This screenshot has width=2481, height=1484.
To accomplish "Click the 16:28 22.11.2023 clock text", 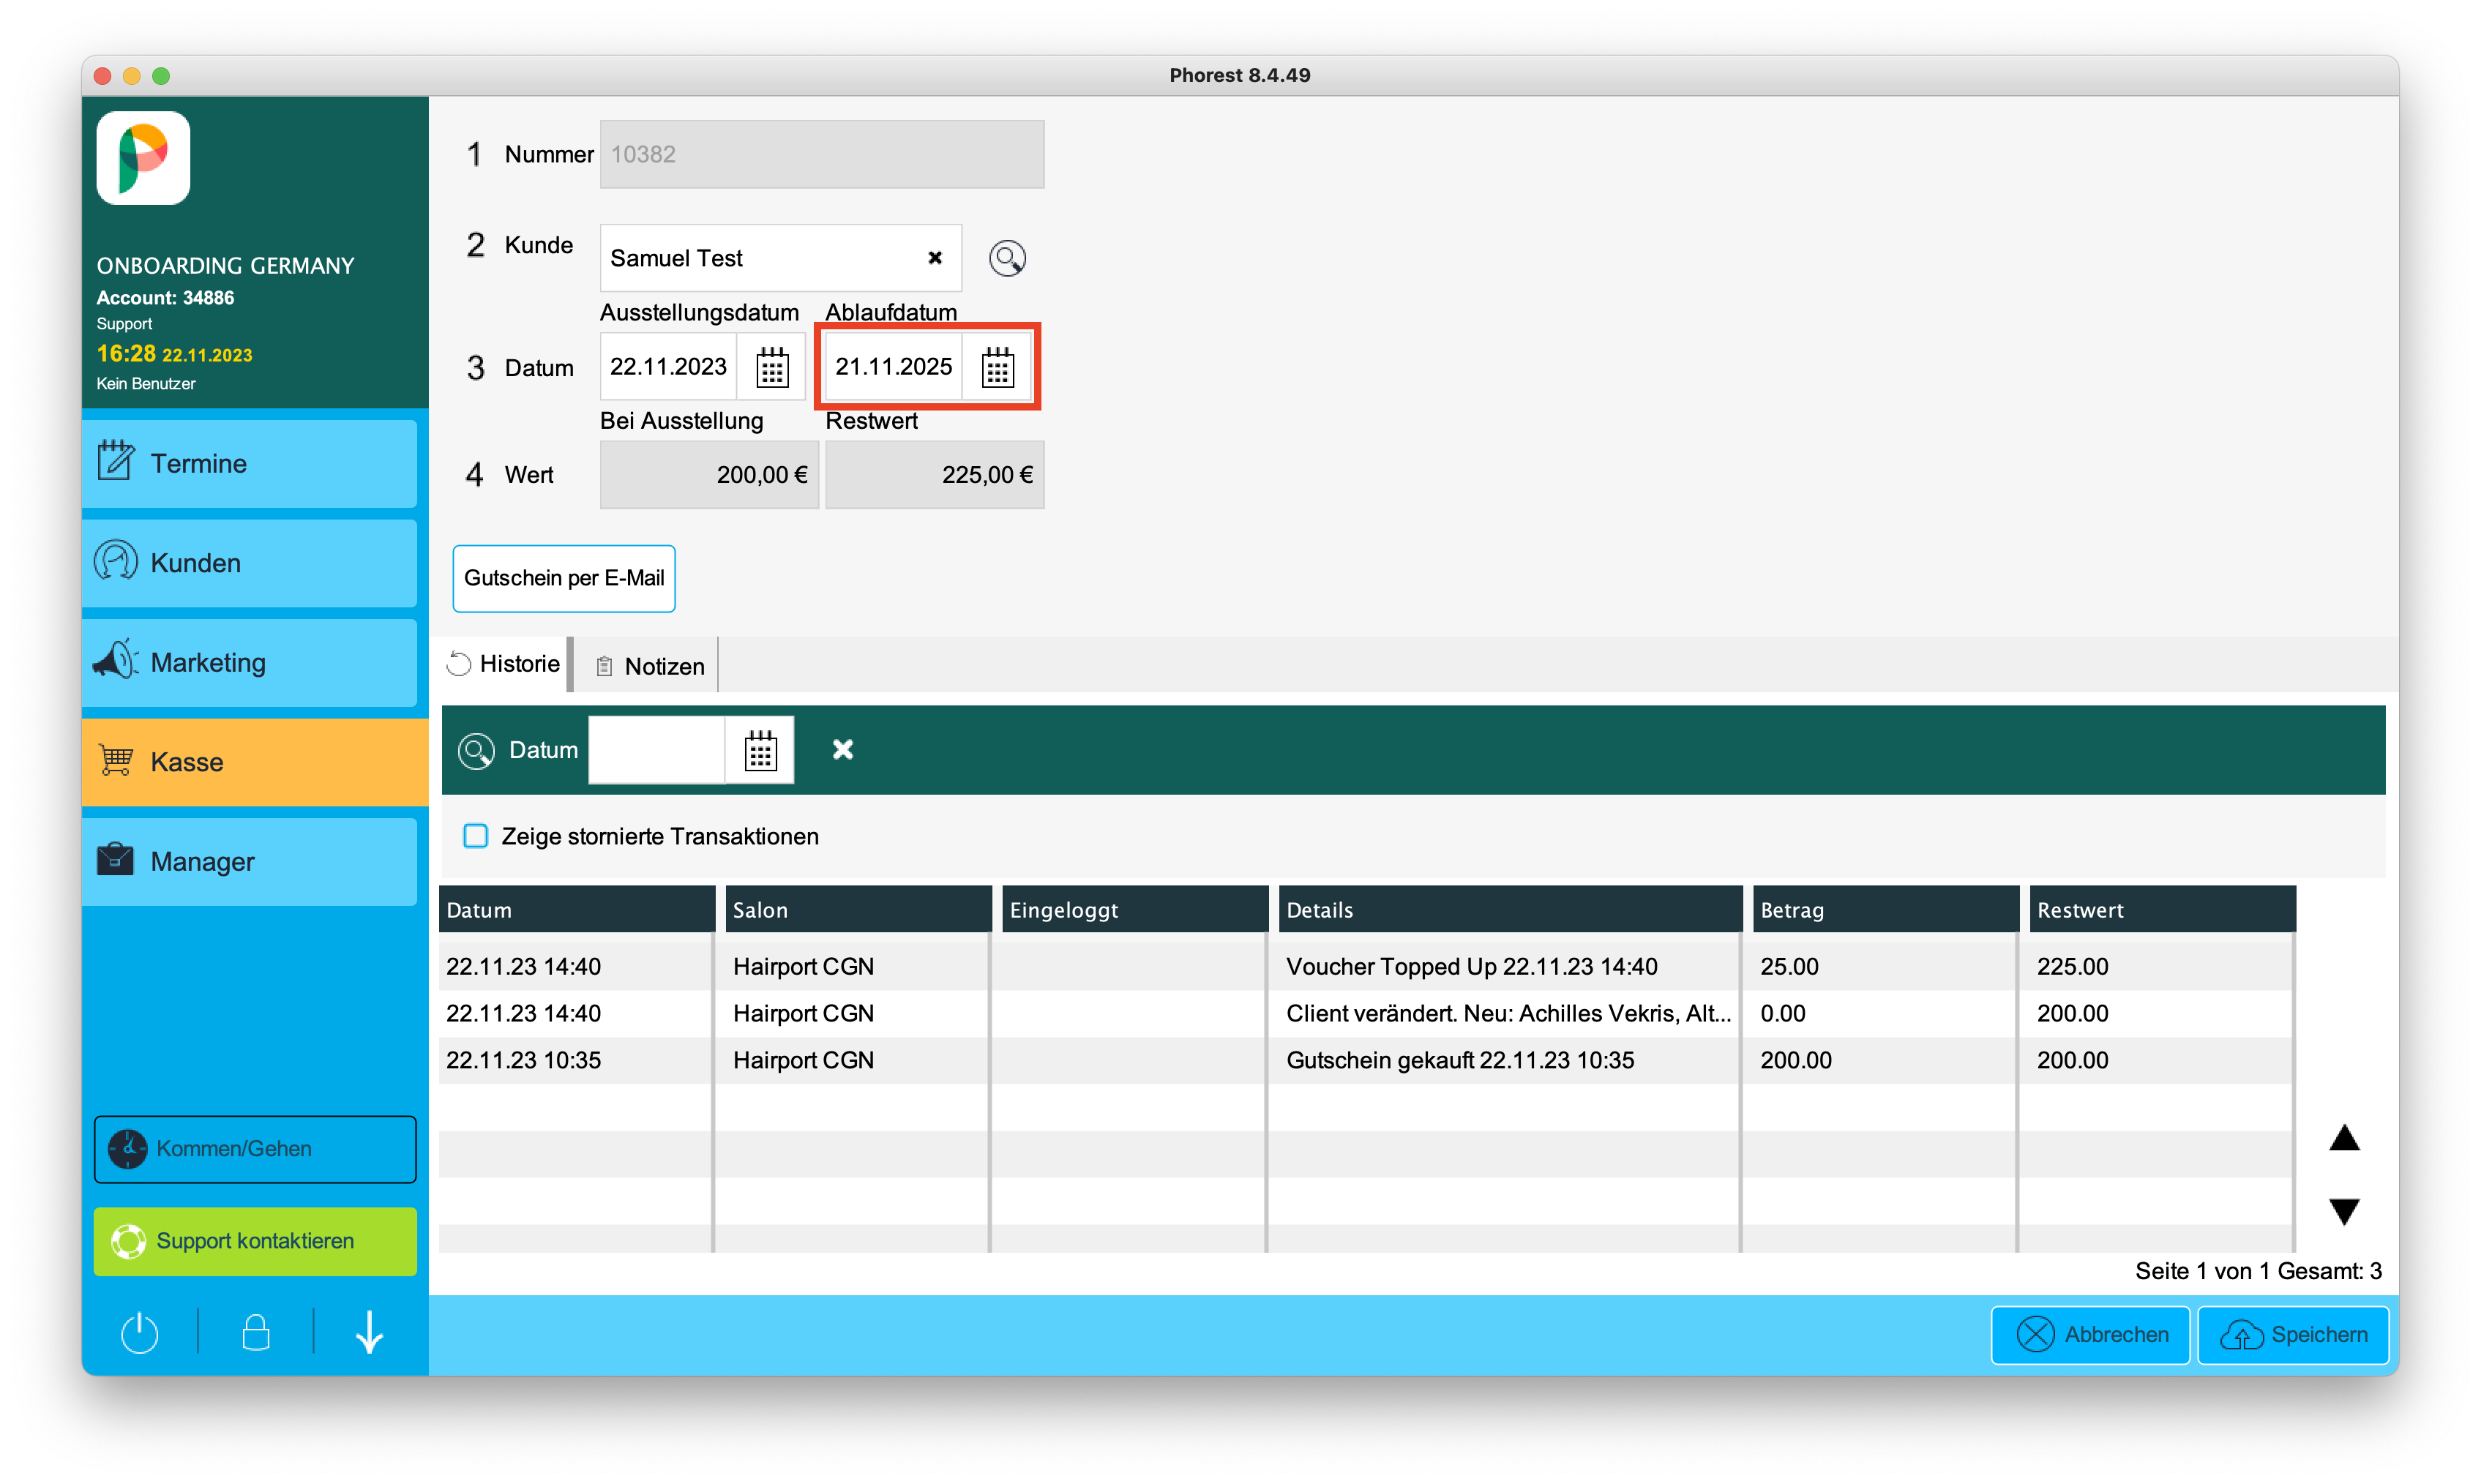I will coord(174,354).
